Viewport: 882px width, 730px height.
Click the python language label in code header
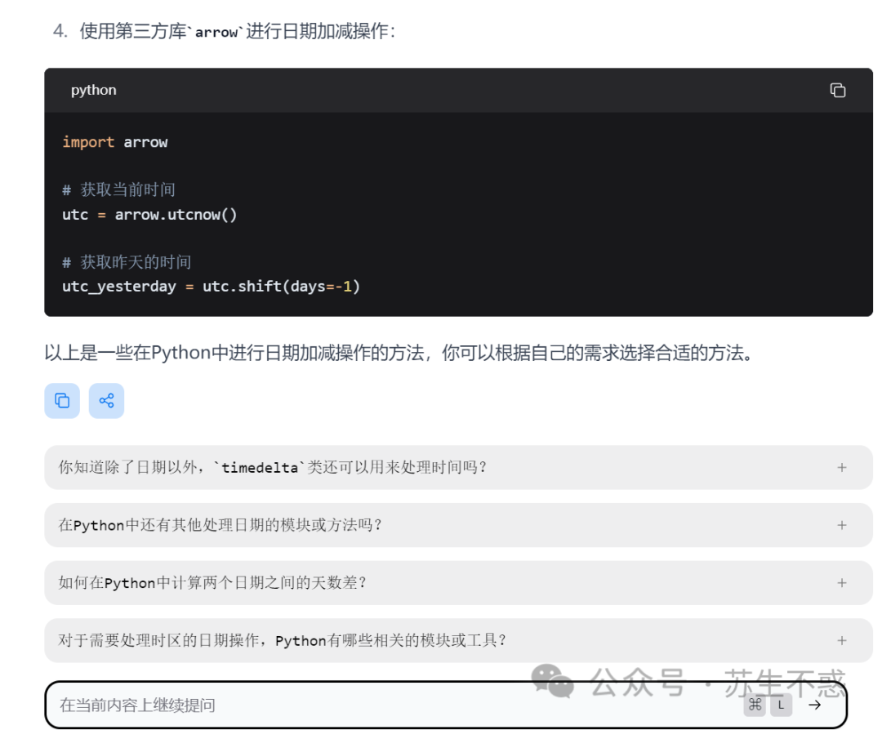point(93,90)
